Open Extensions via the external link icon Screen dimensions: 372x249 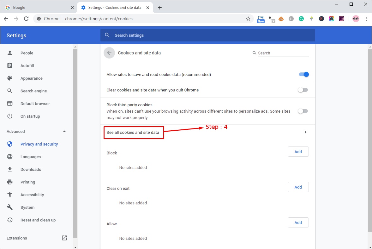(64, 238)
